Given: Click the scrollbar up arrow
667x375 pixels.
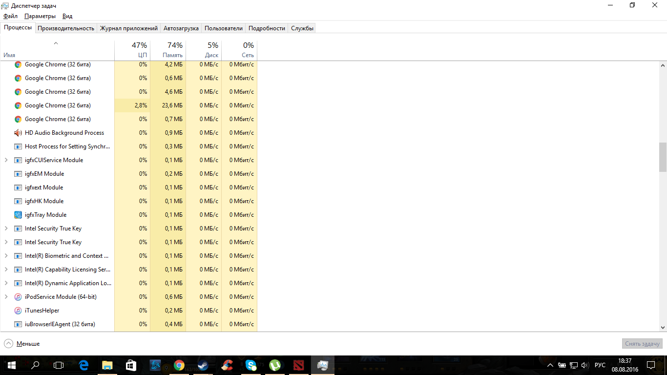Looking at the screenshot, I should click(663, 65).
